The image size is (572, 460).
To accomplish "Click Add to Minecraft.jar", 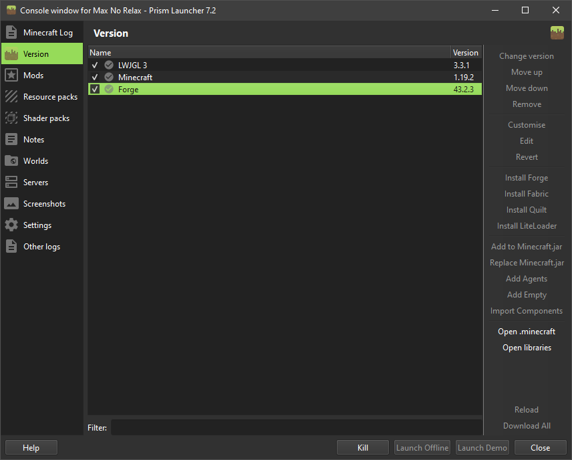I will tap(527, 247).
